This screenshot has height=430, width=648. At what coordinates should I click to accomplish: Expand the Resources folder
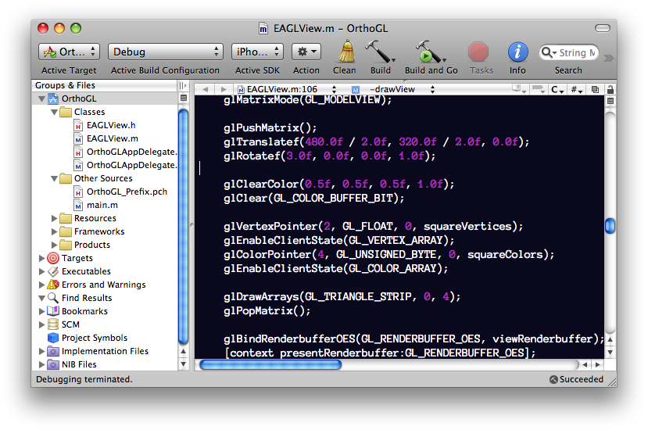pyautogui.click(x=54, y=218)
